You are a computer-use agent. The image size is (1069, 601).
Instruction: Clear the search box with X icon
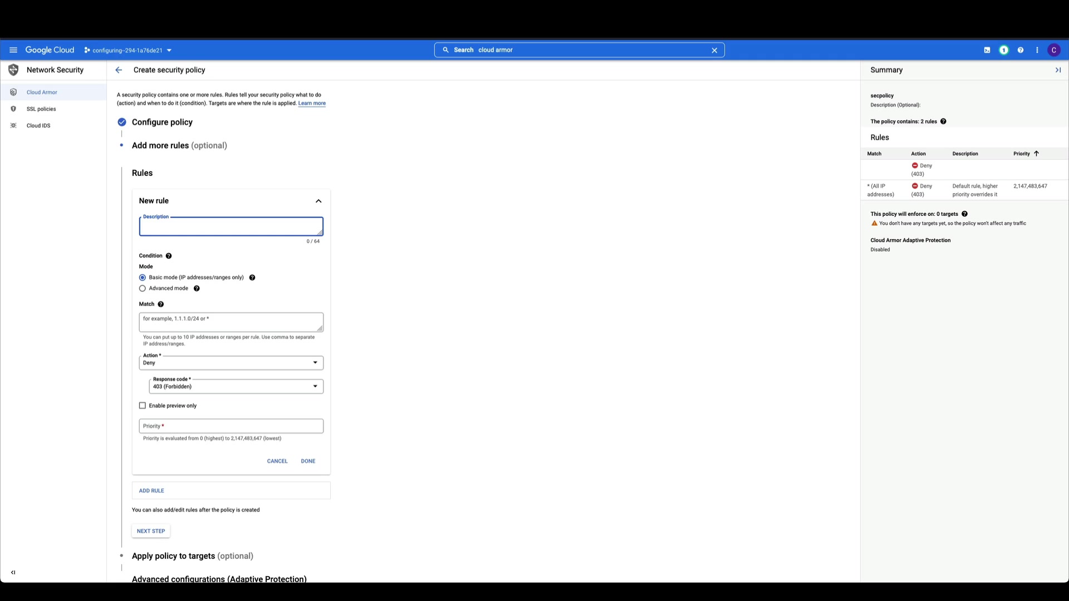click(714, 50)
